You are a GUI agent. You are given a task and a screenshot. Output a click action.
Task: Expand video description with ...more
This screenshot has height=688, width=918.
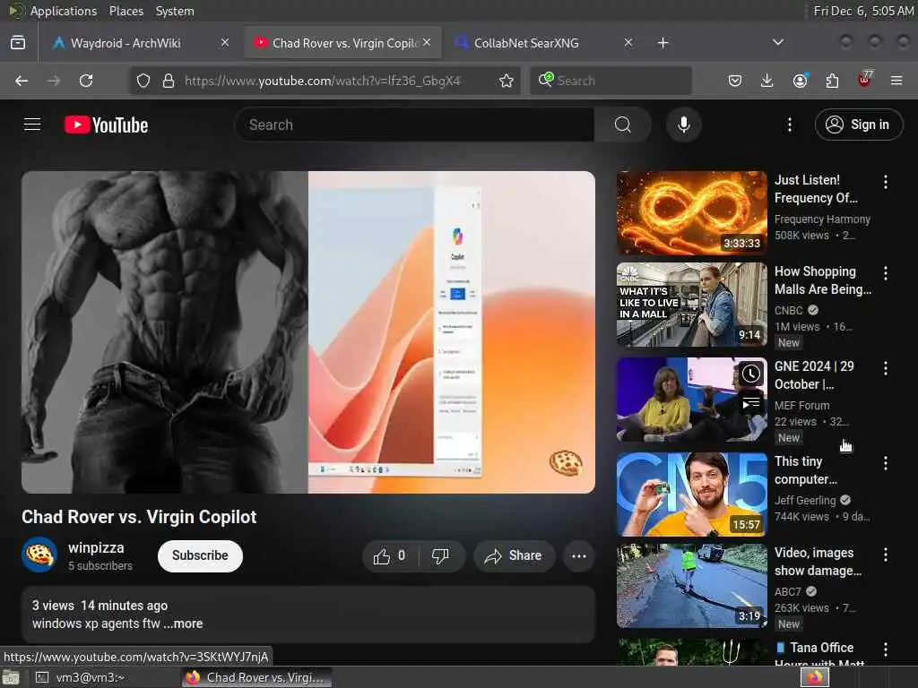183,623
